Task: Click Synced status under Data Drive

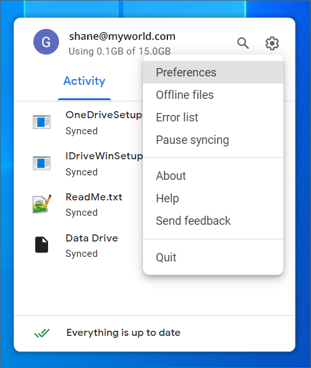Action: click(81, 254)
